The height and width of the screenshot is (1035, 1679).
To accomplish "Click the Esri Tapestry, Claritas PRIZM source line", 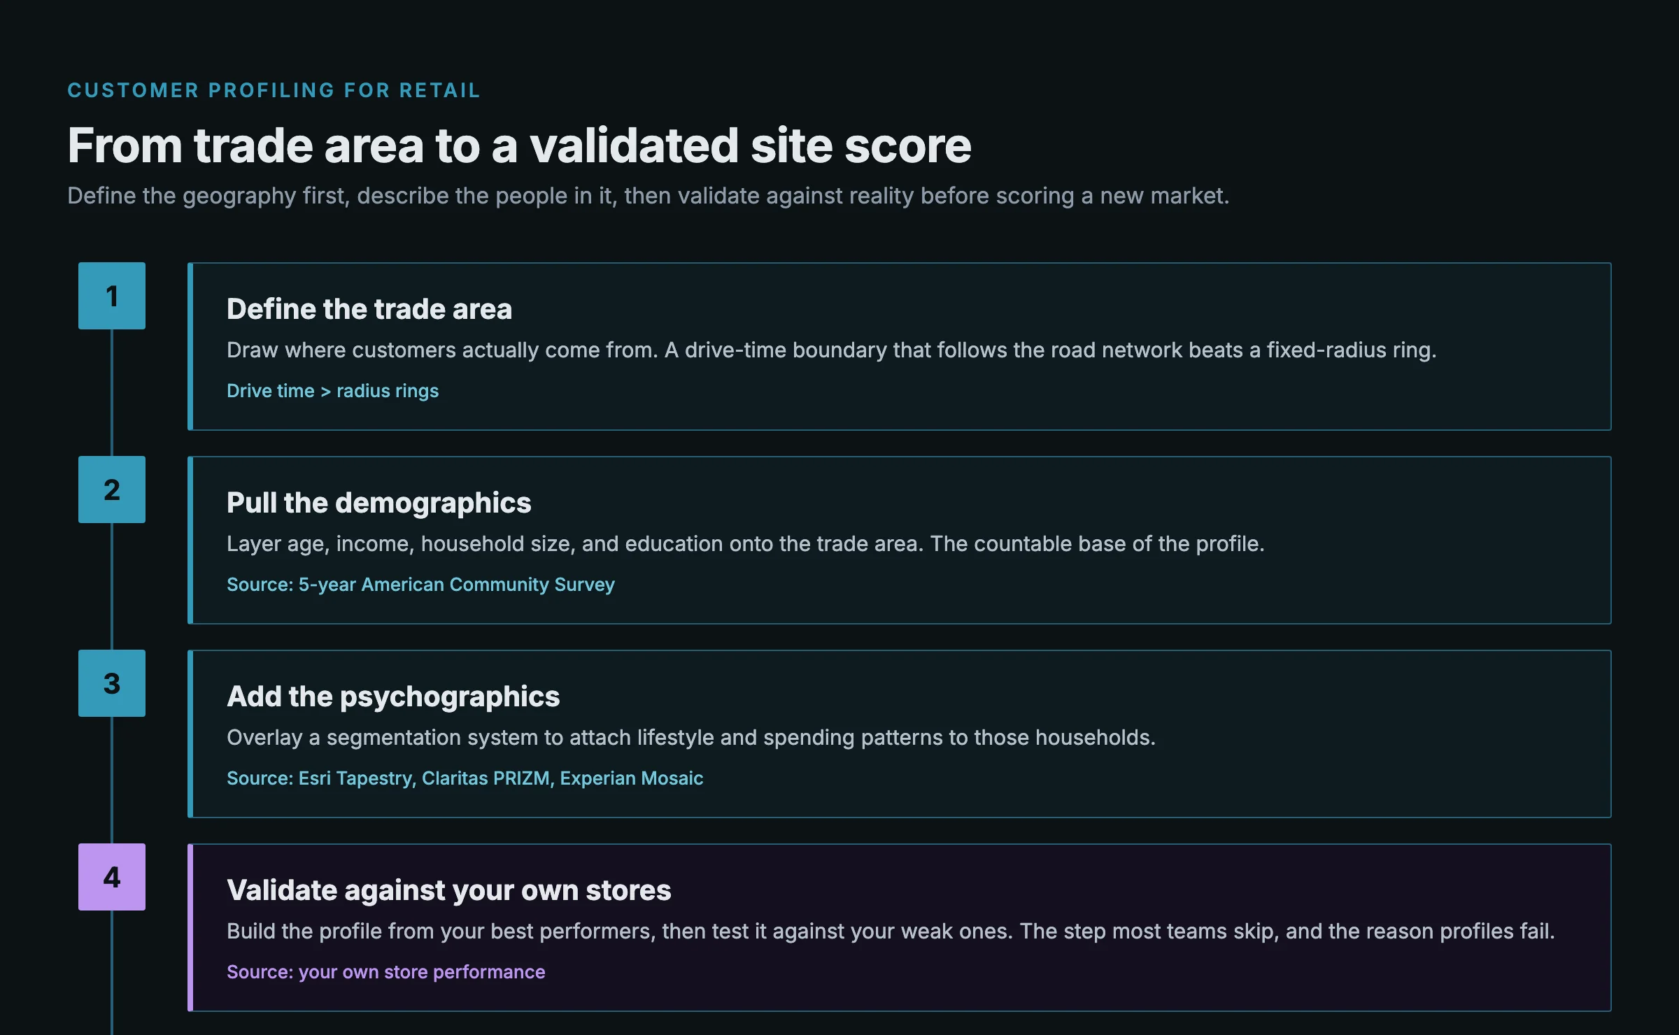I will (x=465, y=778).
